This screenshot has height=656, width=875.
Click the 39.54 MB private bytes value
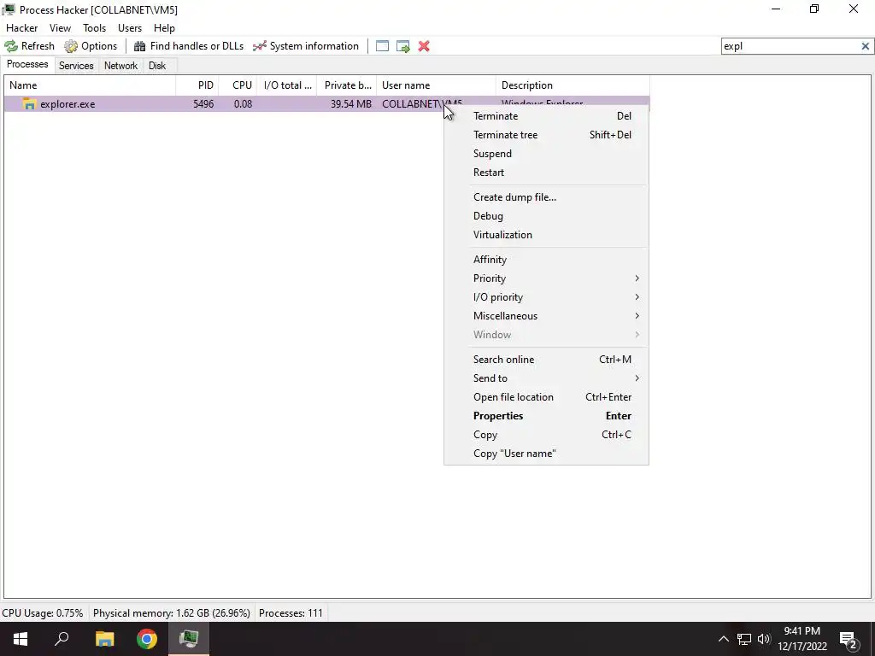tap(351, 104)
